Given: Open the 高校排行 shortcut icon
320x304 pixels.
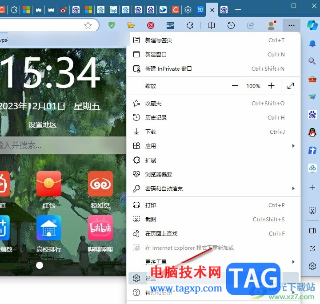Looking at the screenshot, I should (x=49, y=228).
